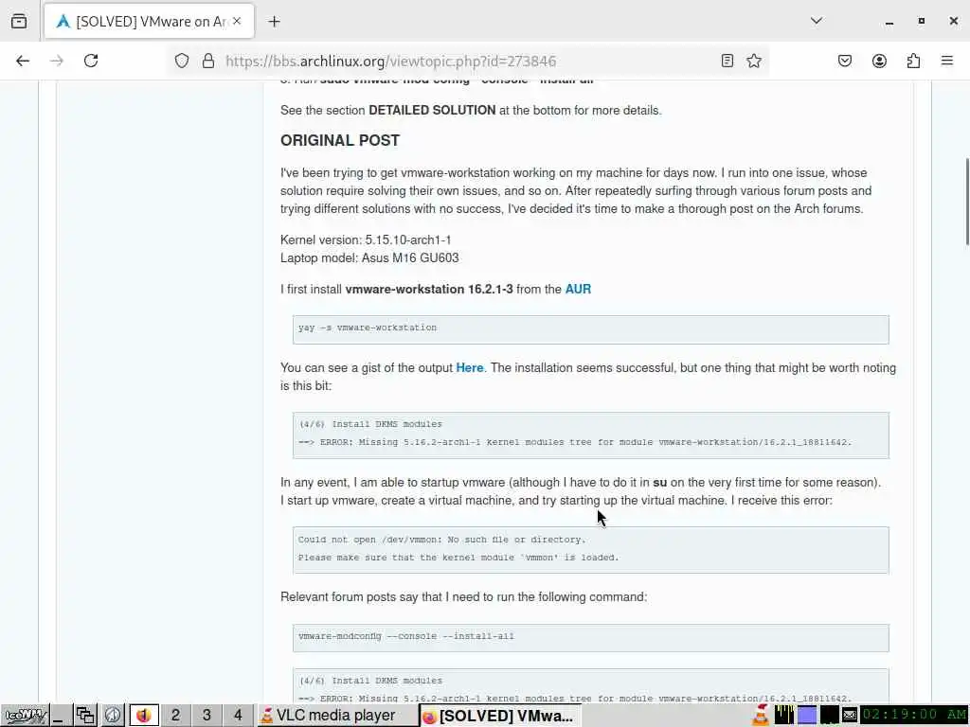
Task: Open the window list taskbar icon
Action: point(85,716)
